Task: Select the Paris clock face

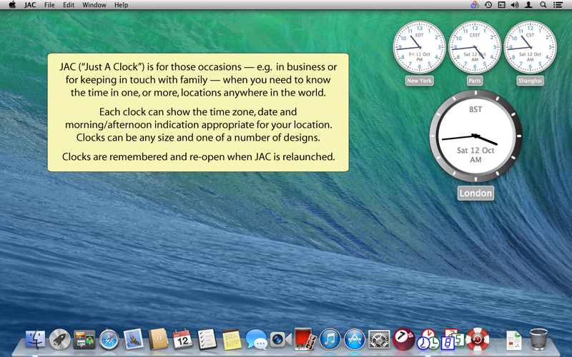Action: pyautogui.click(x=475, y=47)
